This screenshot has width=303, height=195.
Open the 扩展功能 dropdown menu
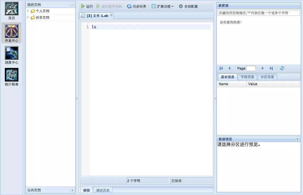click(x=162, y=6)
